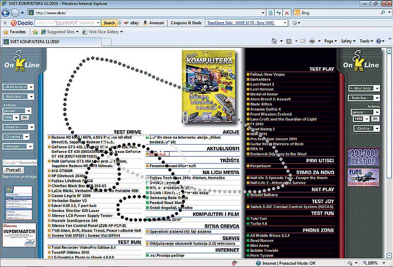393x267 pixels.
Task: Open Napredna pretraga link
Action: (19, 177)
